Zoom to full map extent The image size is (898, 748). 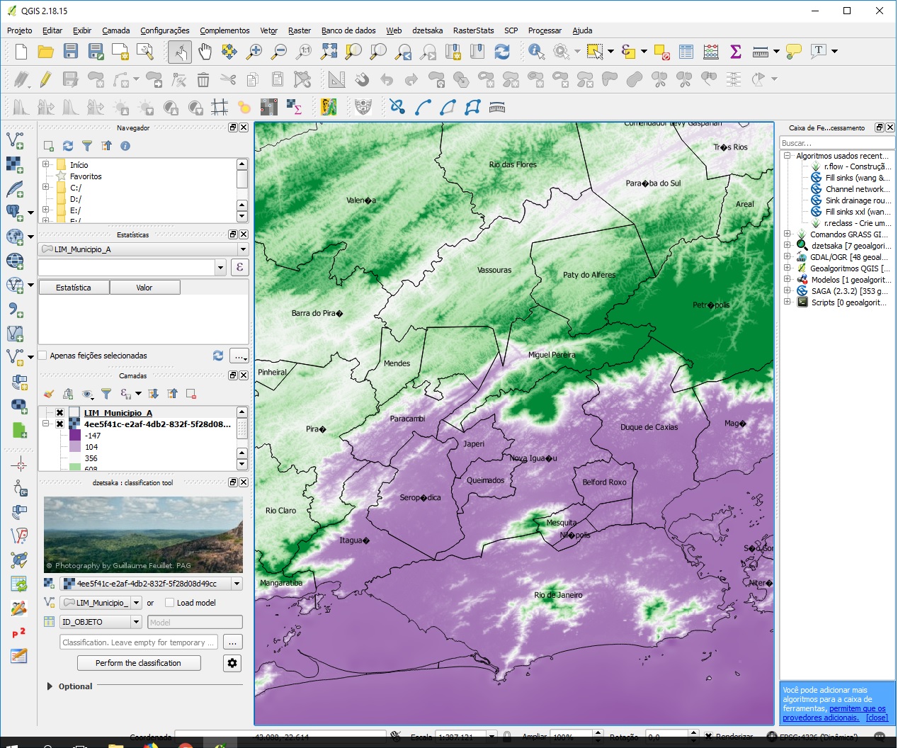(329, 51)
